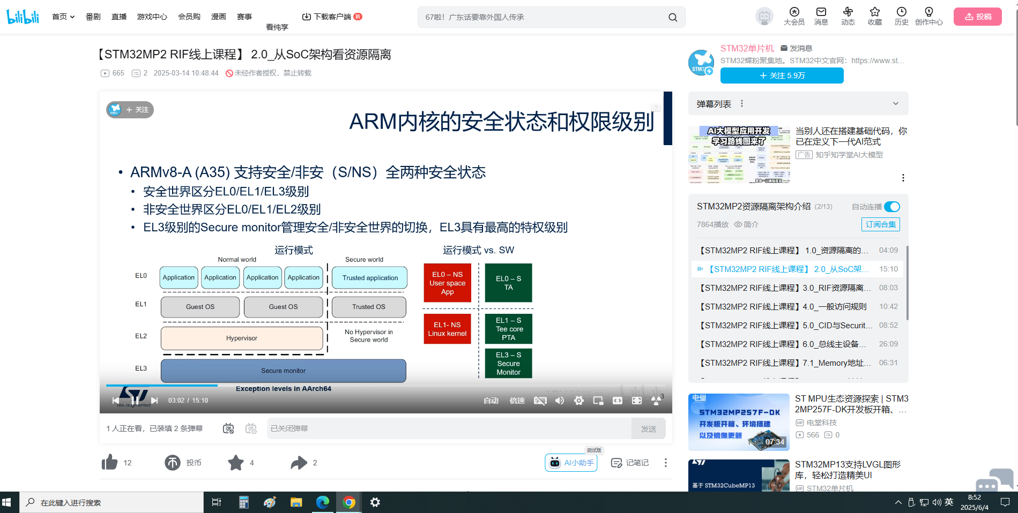Open the 直播 live nav item
This screenshot has width=1018, height=513.
(x=119, y=17)
